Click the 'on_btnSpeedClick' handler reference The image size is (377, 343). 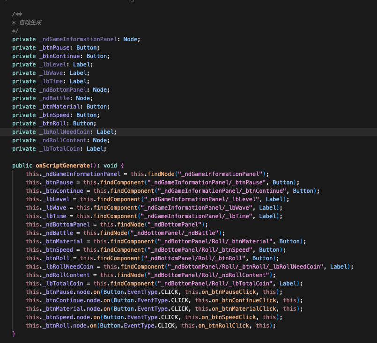click(x=229, y=317)
